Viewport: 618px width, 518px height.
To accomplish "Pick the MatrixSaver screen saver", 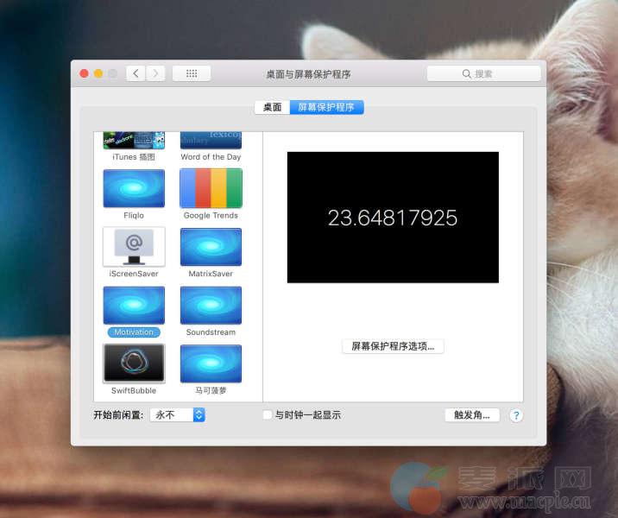I will (x=211, y=247).
